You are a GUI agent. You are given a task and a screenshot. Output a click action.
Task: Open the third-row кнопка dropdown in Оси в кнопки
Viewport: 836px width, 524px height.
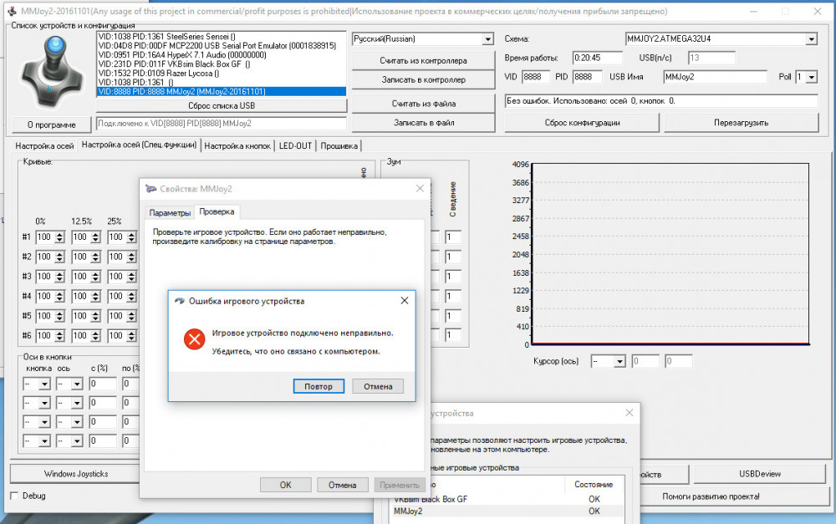tap(44, 422)
